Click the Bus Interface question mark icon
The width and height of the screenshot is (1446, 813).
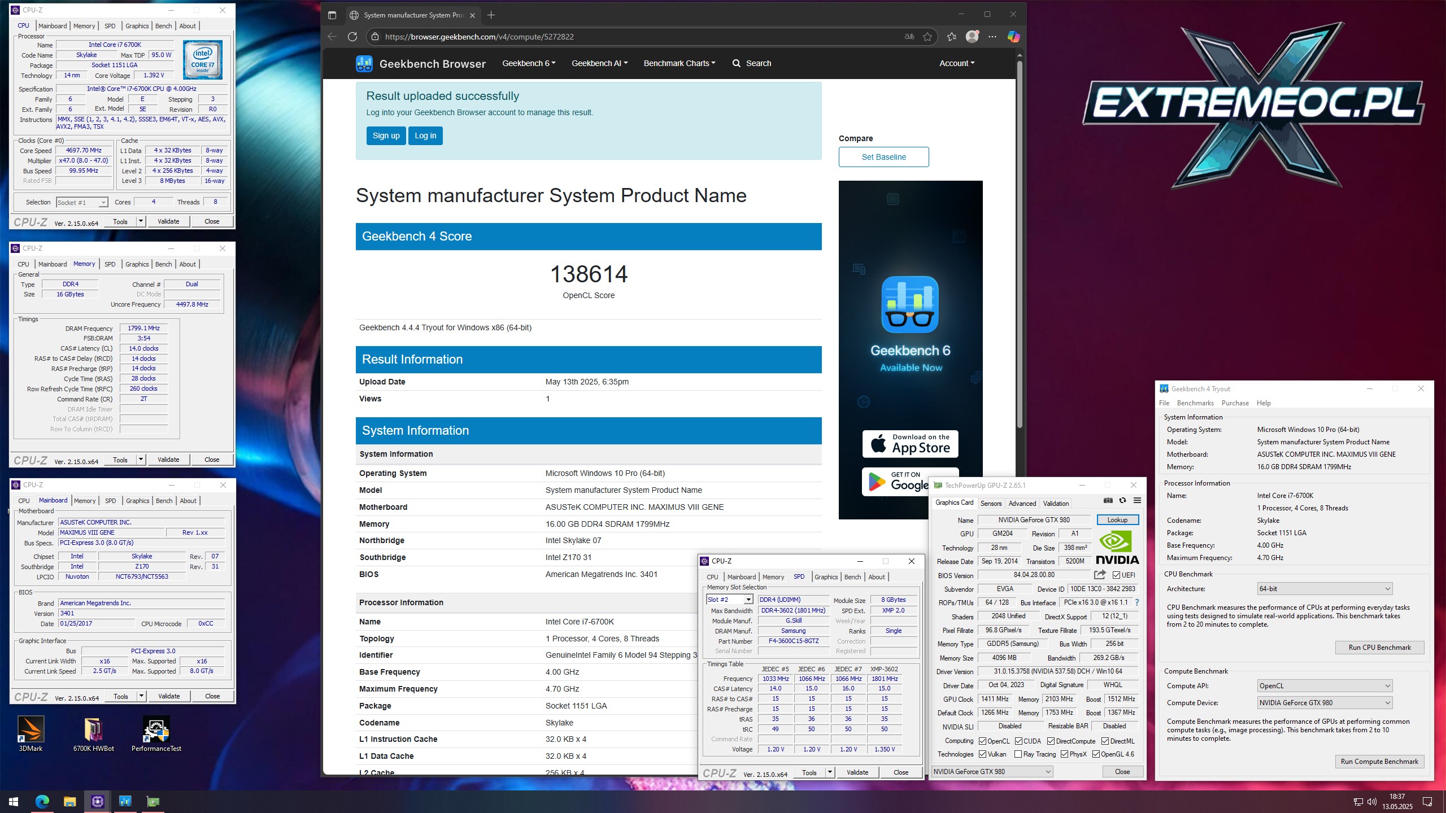tap(1137, 602)
